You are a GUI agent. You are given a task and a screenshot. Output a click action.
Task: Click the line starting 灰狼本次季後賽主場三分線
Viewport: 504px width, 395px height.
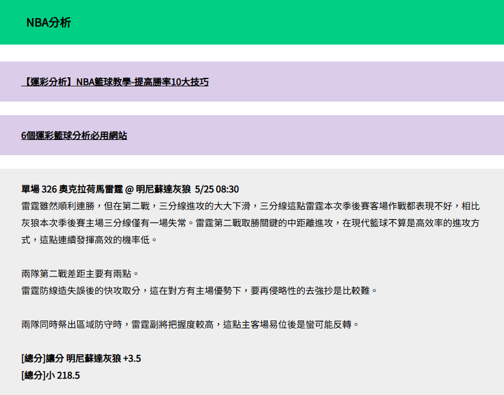pos(251,223)
